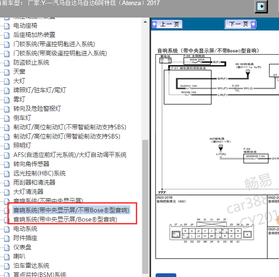Click document icon beside 雨刮器和清洗器
Image resolution: width=279 pixels, height=277 pixels.
[7, 183]
